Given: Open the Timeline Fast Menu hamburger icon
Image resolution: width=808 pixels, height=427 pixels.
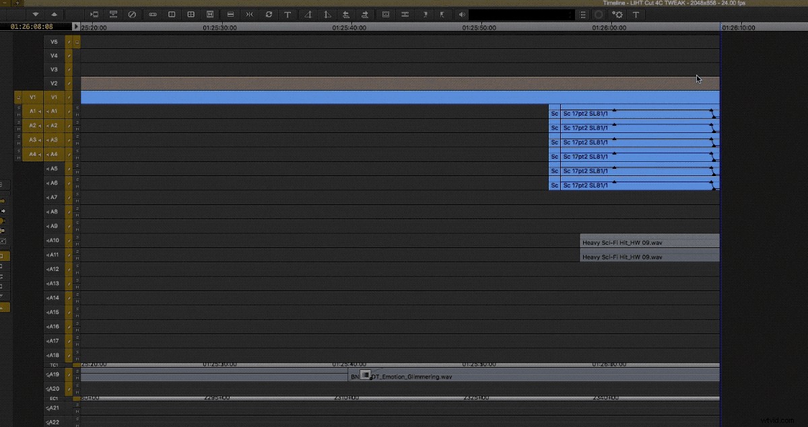Looking at the screenshot, I should tap(582, 14).
